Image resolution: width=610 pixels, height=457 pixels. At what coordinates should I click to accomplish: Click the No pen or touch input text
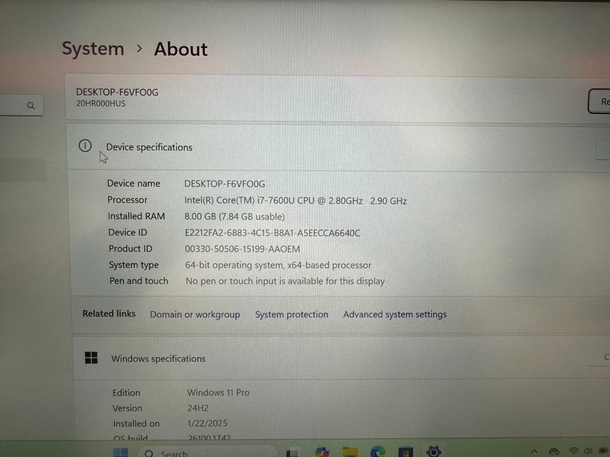click(x=285, y=281)
